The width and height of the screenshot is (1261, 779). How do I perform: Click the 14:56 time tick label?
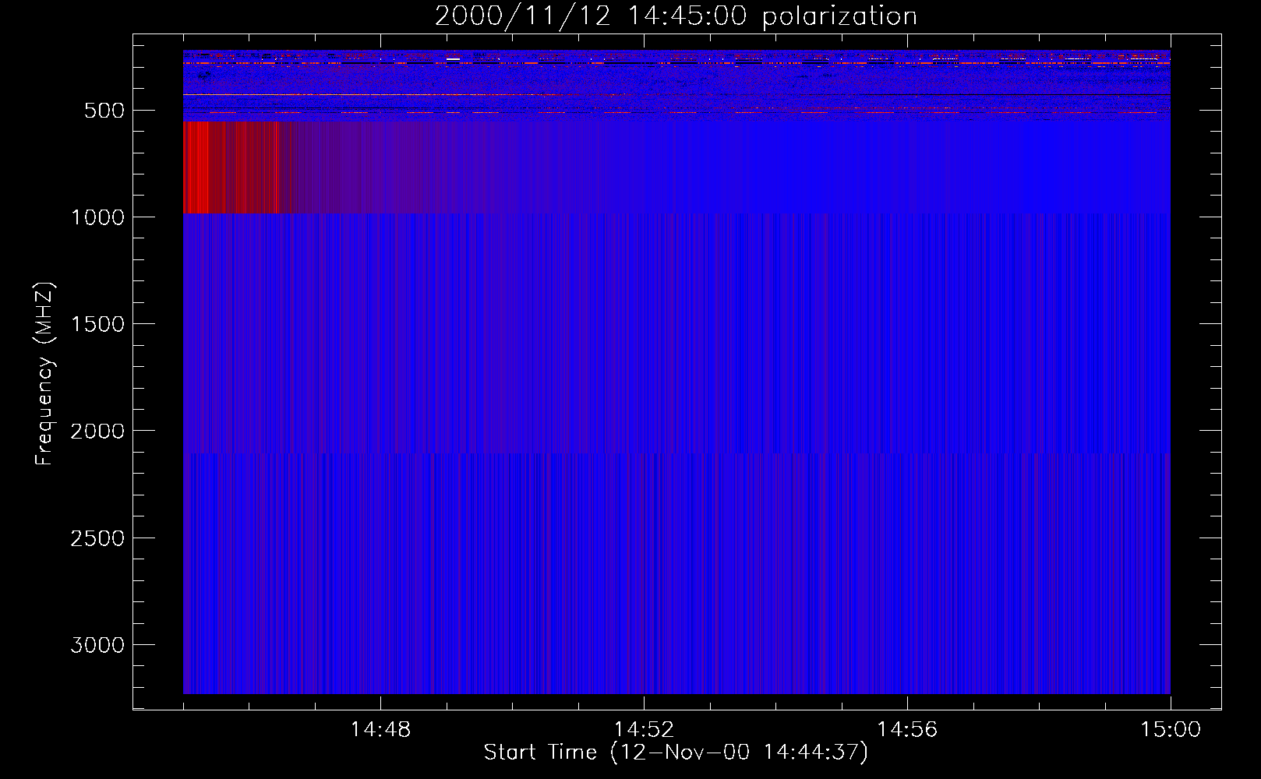(x=907, y=730)
